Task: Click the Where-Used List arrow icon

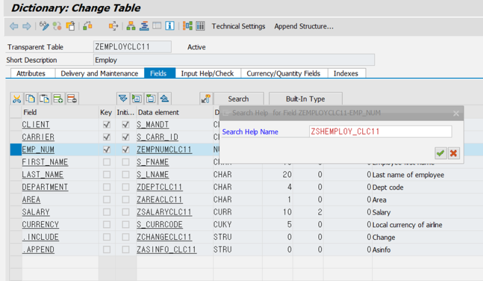Action: coord(114,26)
